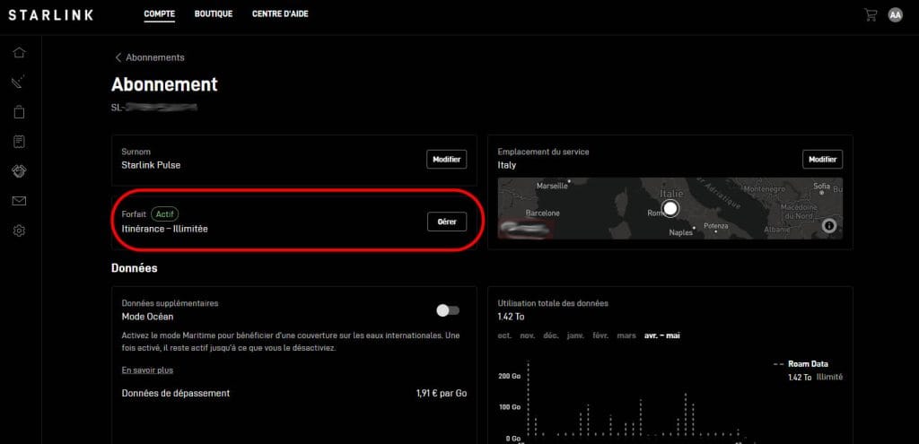
Task: Open the En savoir plus link
Action: point(147,370)
